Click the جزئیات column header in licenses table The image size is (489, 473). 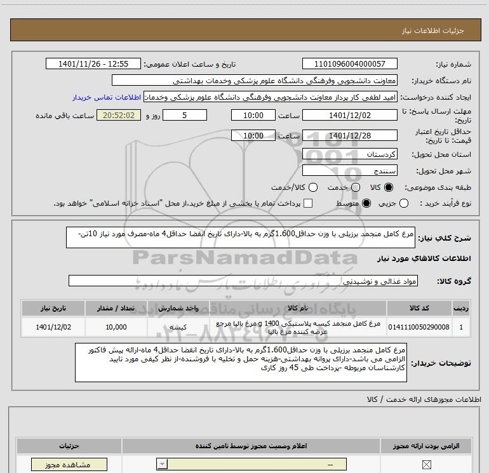69,446
